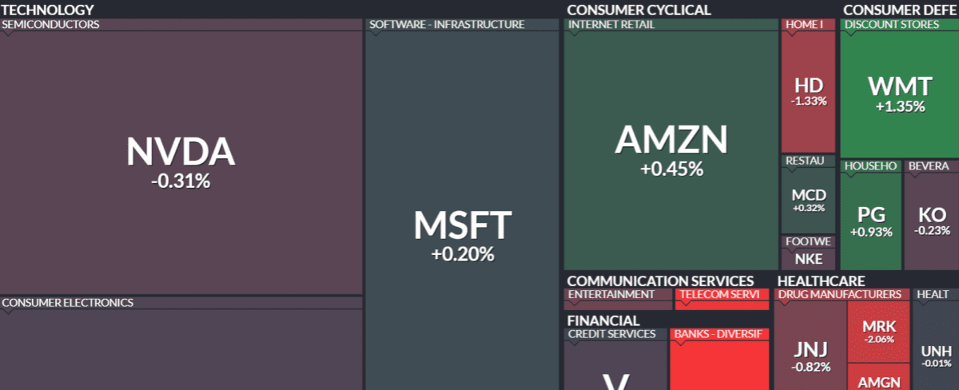Select the MSFT stock tile
Viewport: 959px width, 390px height.
coord(462,236)
